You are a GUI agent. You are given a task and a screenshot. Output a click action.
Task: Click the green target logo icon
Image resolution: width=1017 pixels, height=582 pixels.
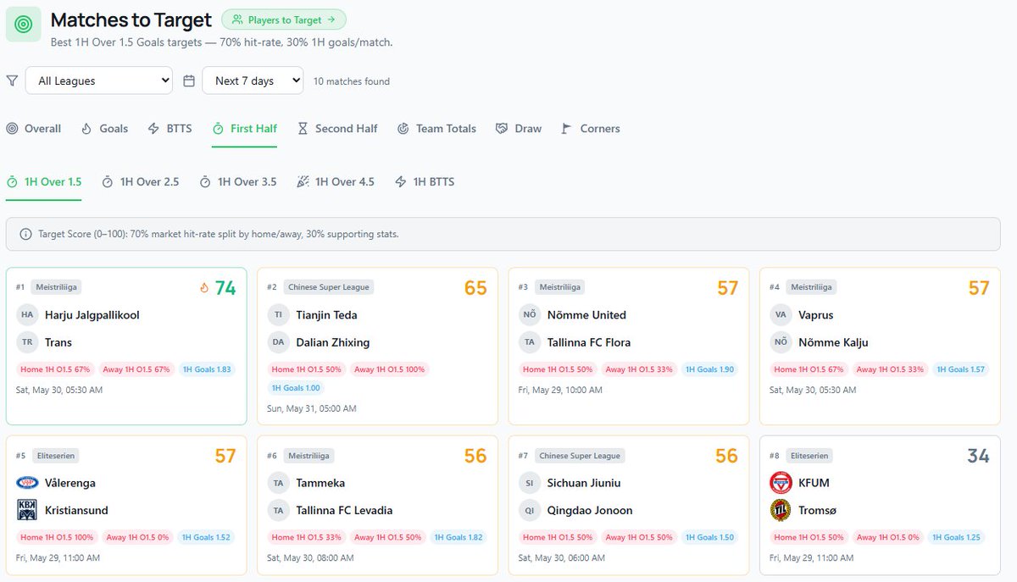(24, 24)
